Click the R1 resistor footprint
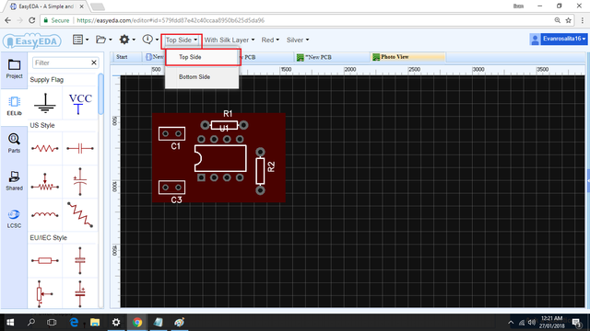590x331 pixels. tap(224, 125)
